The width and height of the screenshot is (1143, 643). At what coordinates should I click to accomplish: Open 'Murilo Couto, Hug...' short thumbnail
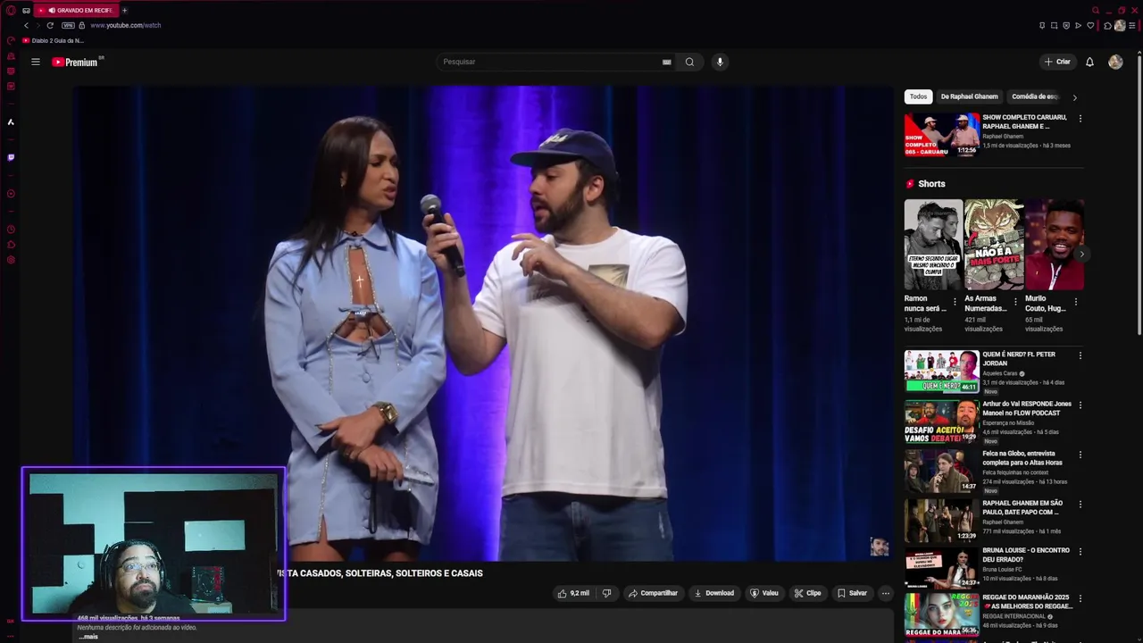1055,244
